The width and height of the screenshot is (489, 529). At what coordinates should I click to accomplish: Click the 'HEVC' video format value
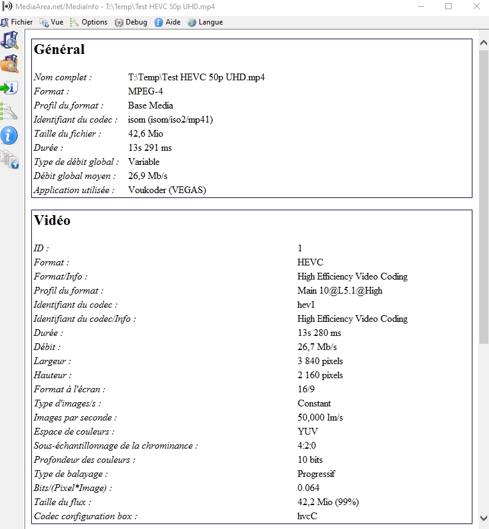click(310, 262)
